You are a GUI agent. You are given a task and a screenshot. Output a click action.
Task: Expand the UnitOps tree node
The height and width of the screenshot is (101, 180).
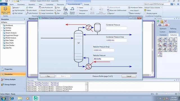click(1, 28)
